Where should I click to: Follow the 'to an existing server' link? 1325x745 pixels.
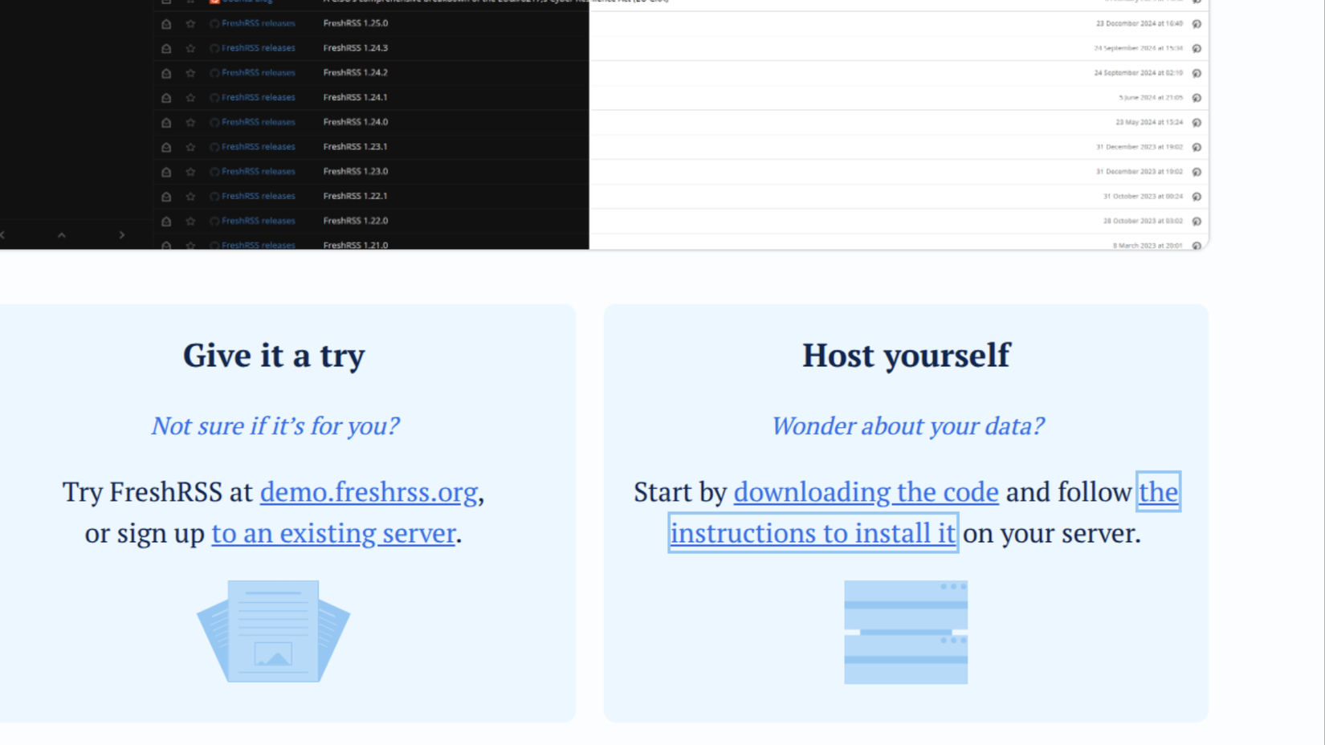click(x=333, y=533)
